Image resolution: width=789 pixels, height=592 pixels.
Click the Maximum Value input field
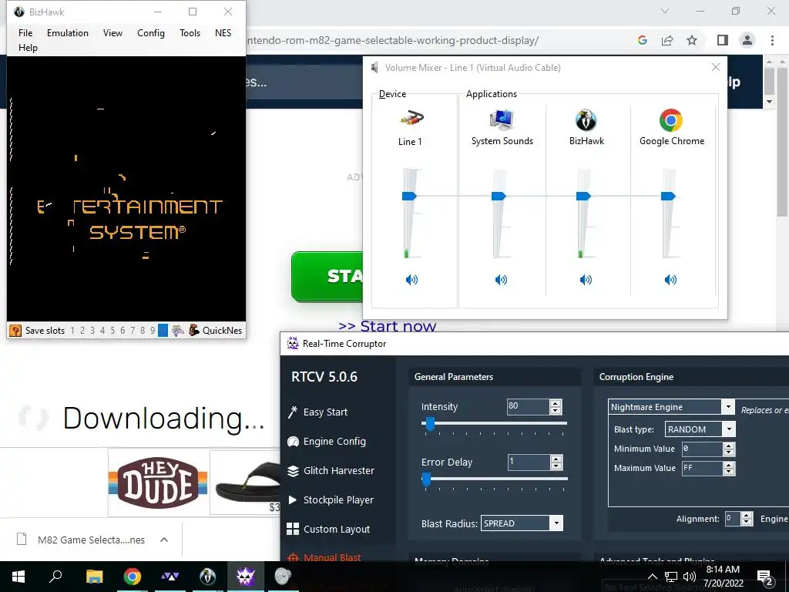tap(702, 468)
